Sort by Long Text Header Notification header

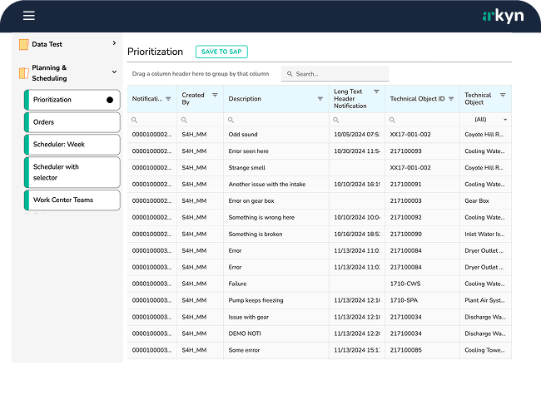(350, 99)
